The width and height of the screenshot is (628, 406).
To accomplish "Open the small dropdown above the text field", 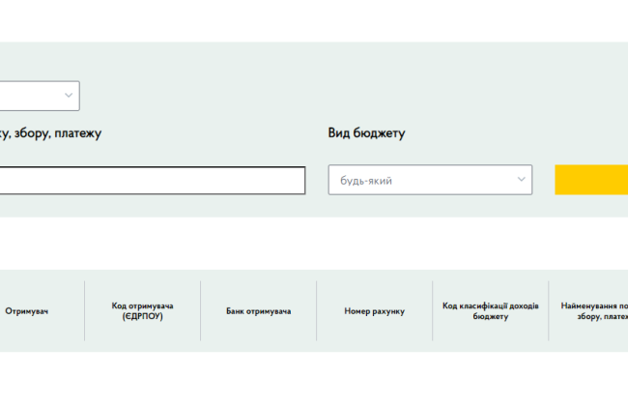I will coord(39,96).
